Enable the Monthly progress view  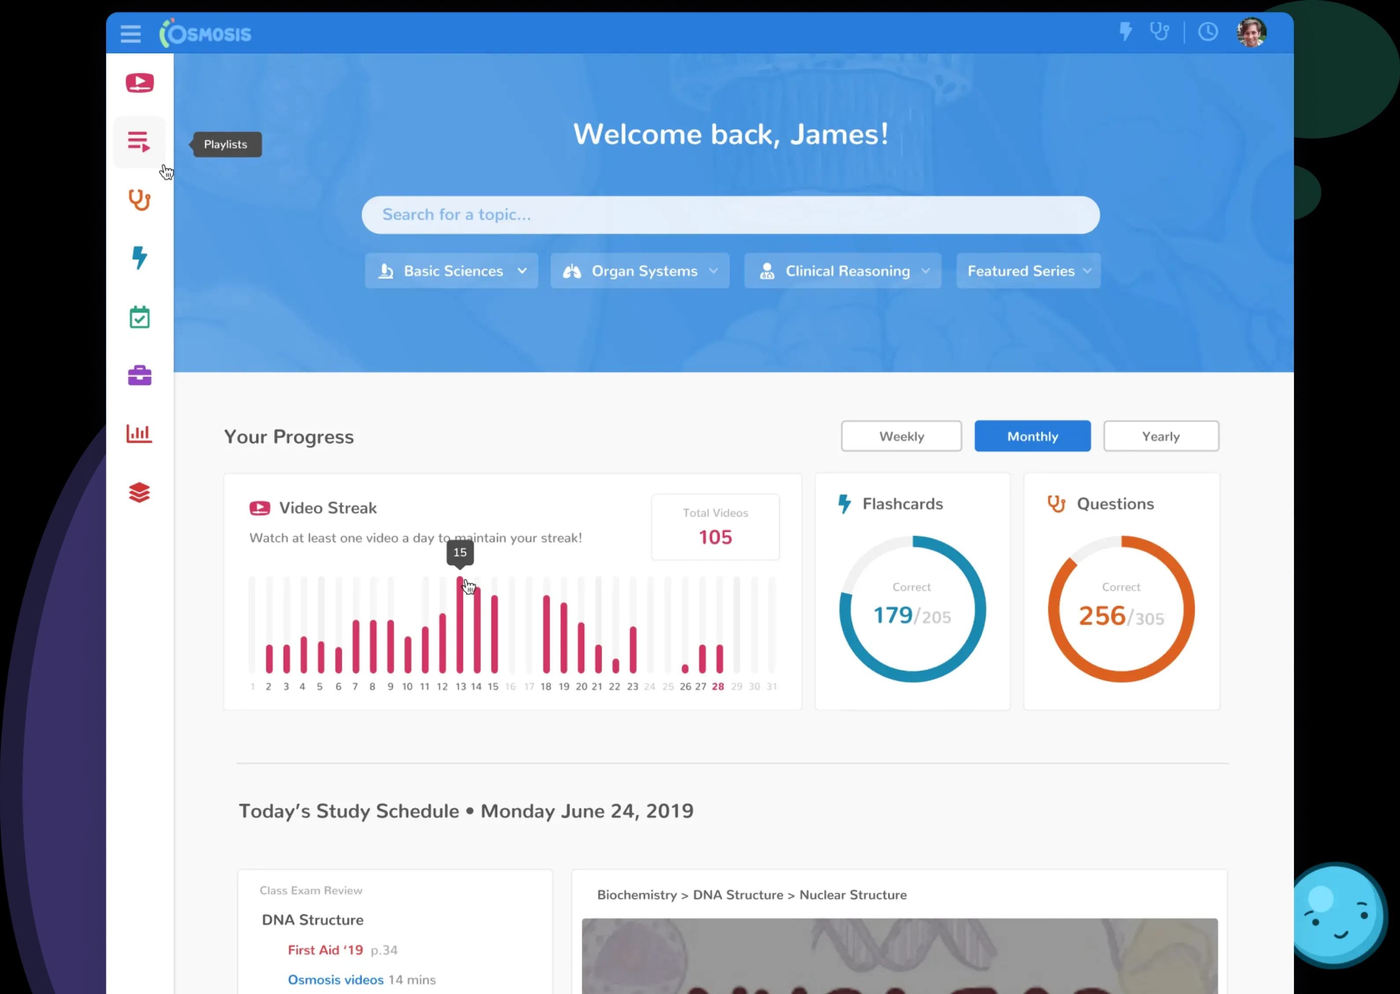(1032, 436)
